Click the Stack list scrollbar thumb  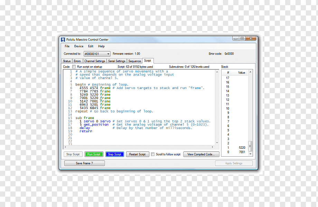[x=251, y=146]
